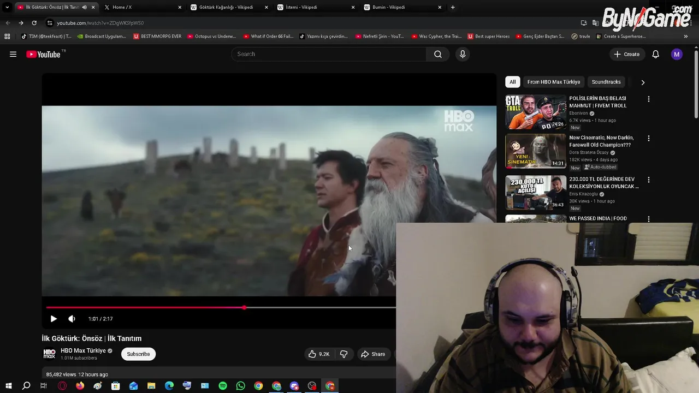The width and height of the screenshot is (699, 393).
Task: Open Microsoft Edge from the taskbar
Action: coord(169,386)
